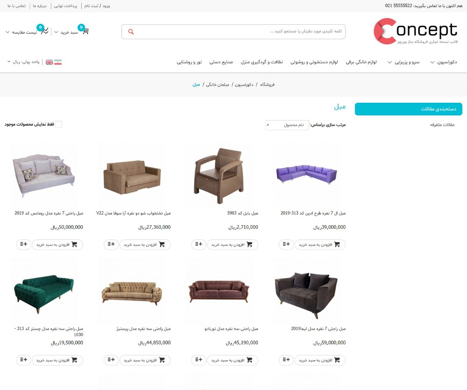Open the shopping cart icon in header

[85, 31]
